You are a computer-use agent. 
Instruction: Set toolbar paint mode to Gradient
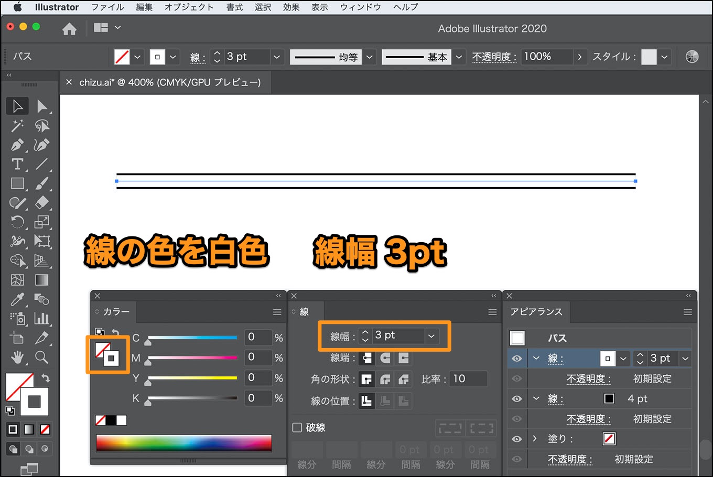tap(29, 430)
